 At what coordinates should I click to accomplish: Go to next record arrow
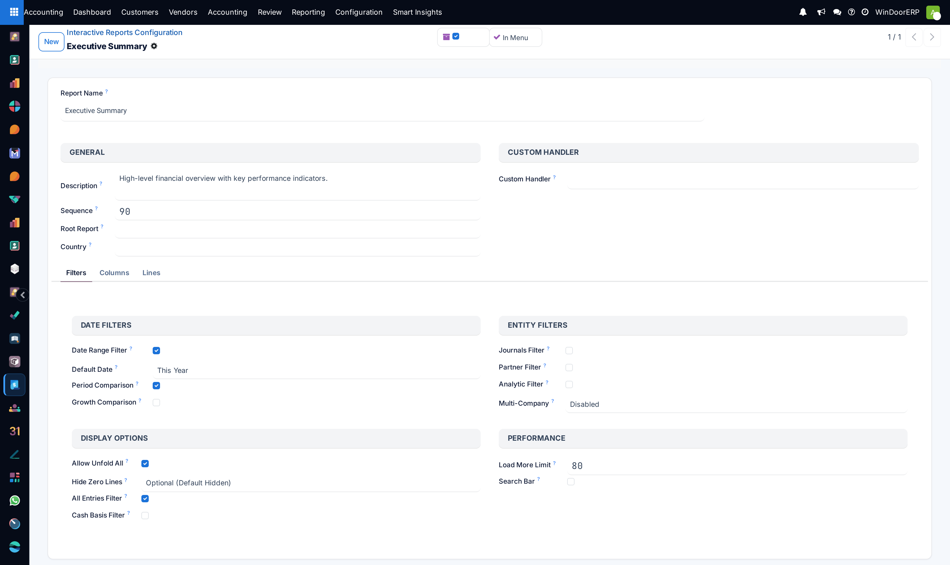[x=932, y=37]
